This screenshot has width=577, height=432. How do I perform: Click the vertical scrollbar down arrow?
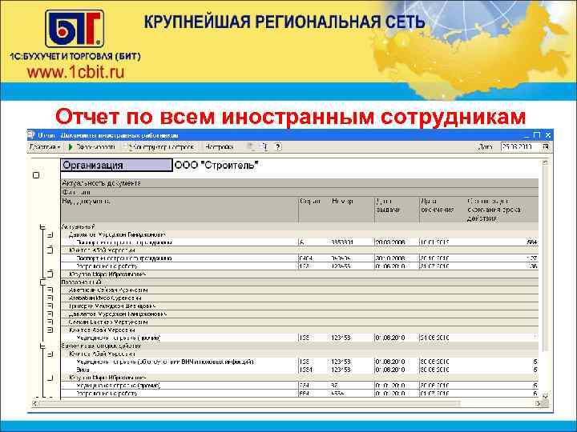coord(546,396)
